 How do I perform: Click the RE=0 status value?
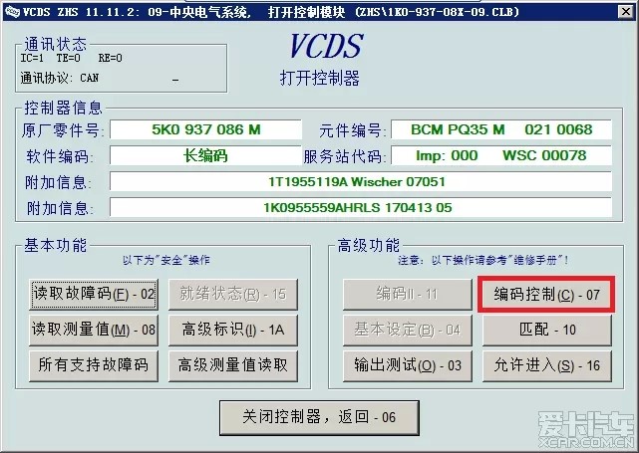click(x=110, y=58)
